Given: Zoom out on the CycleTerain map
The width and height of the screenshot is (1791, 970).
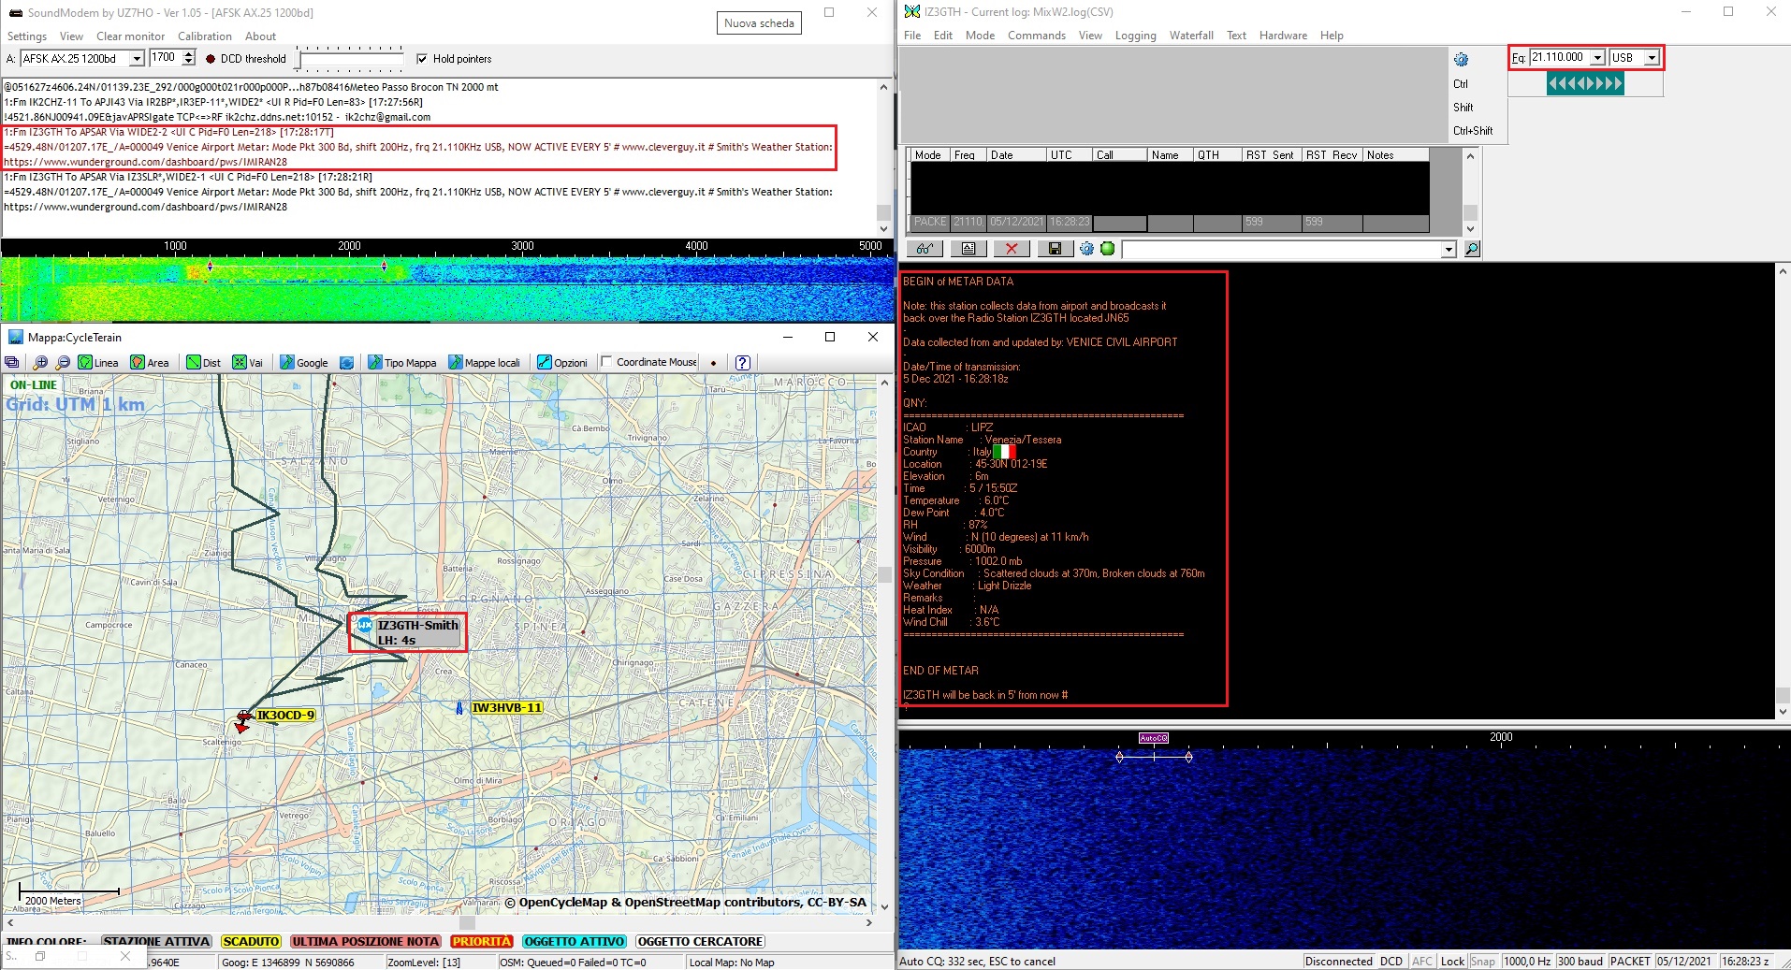Looking at the screenshot, I should click(x=63, y=363).
